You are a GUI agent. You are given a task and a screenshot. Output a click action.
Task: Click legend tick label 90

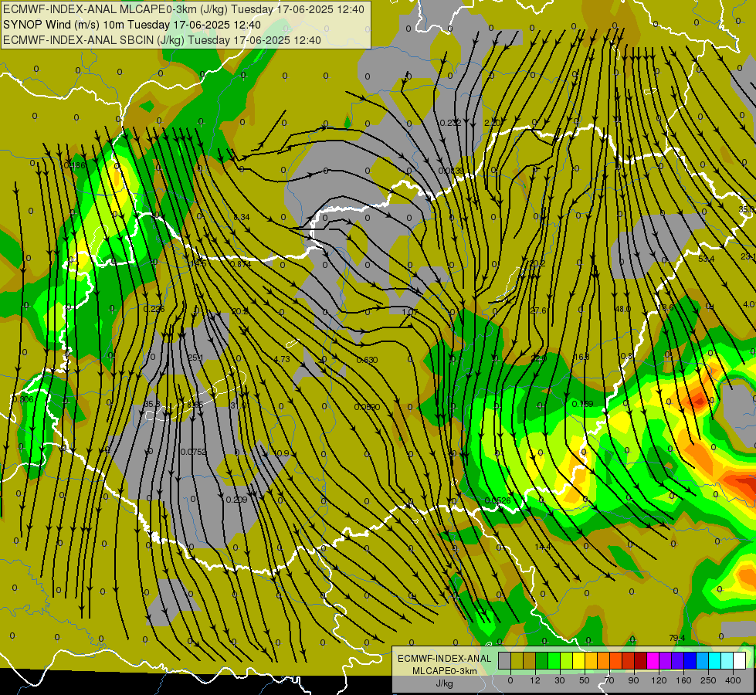coord(633,680)
